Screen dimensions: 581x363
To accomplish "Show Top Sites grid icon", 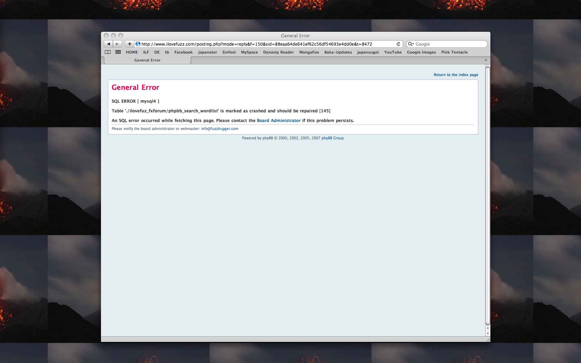I will click(x=118, y=52).
